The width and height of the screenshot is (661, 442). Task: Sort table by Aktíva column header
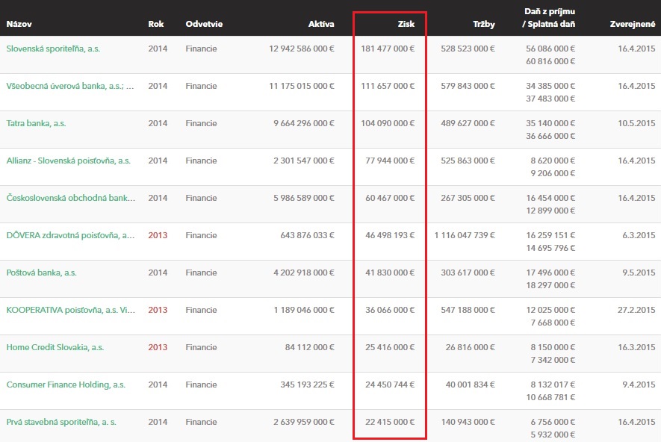[321, 24]
